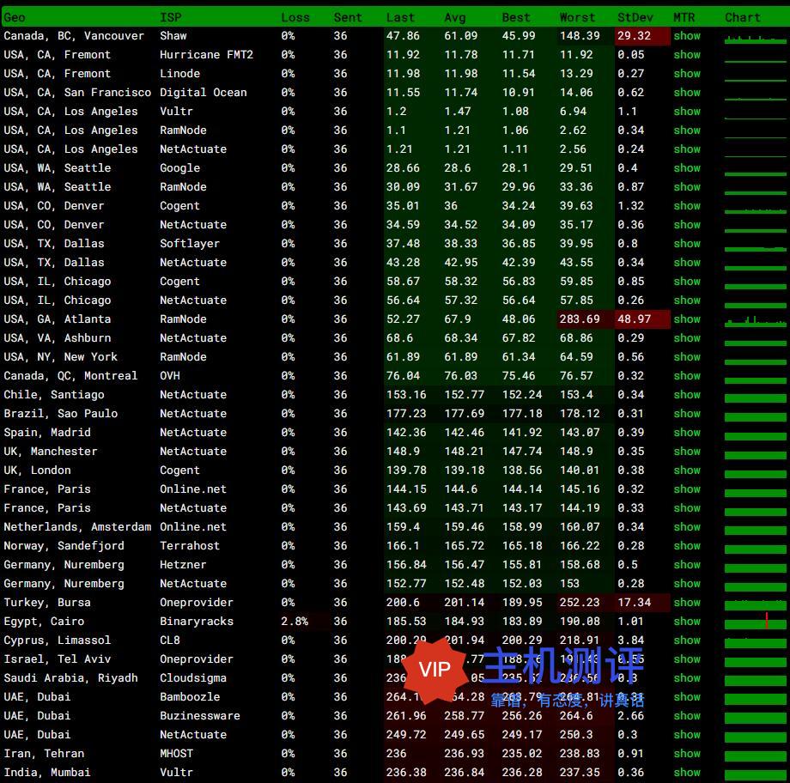Viewport: 790px width, 783px height.
Task: Click the 'Spain, Madrid' geo cell
Action: click(47, 433)
